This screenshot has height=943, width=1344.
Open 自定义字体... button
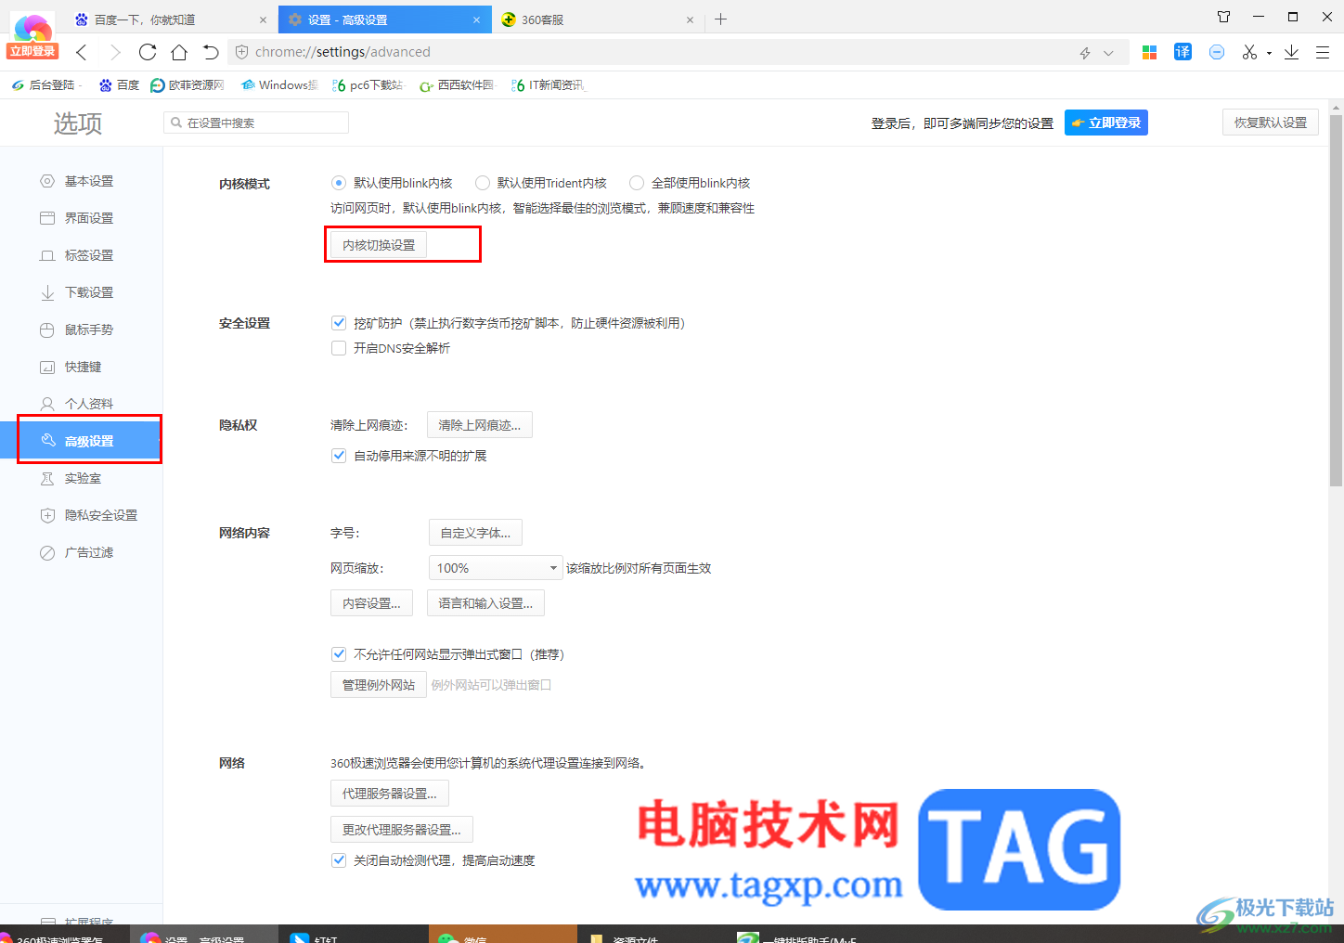click(475, 533)
